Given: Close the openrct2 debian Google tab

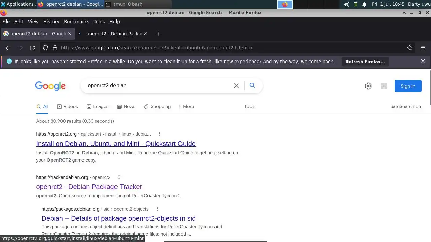Looking at the screenshot, I should [70, 34].
